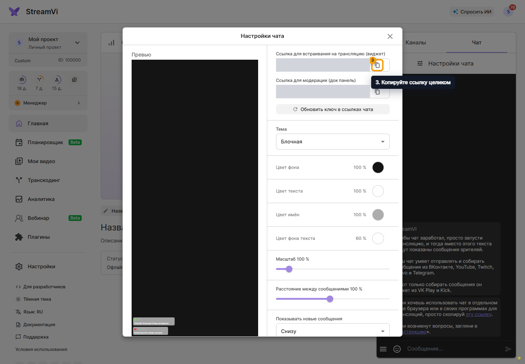This screenshot has width=525, height=364.
Task: Click the refresh key icon
Action: [295, 109]
